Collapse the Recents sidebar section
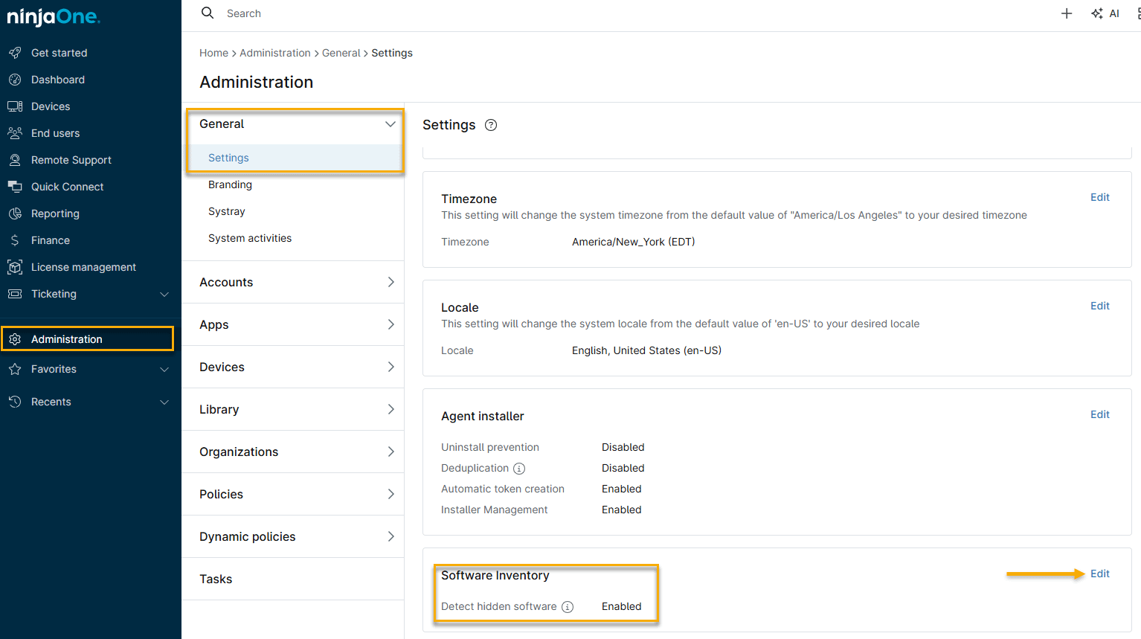The width and height of the screenshot is (1141, 639). (x=164, y=402)
